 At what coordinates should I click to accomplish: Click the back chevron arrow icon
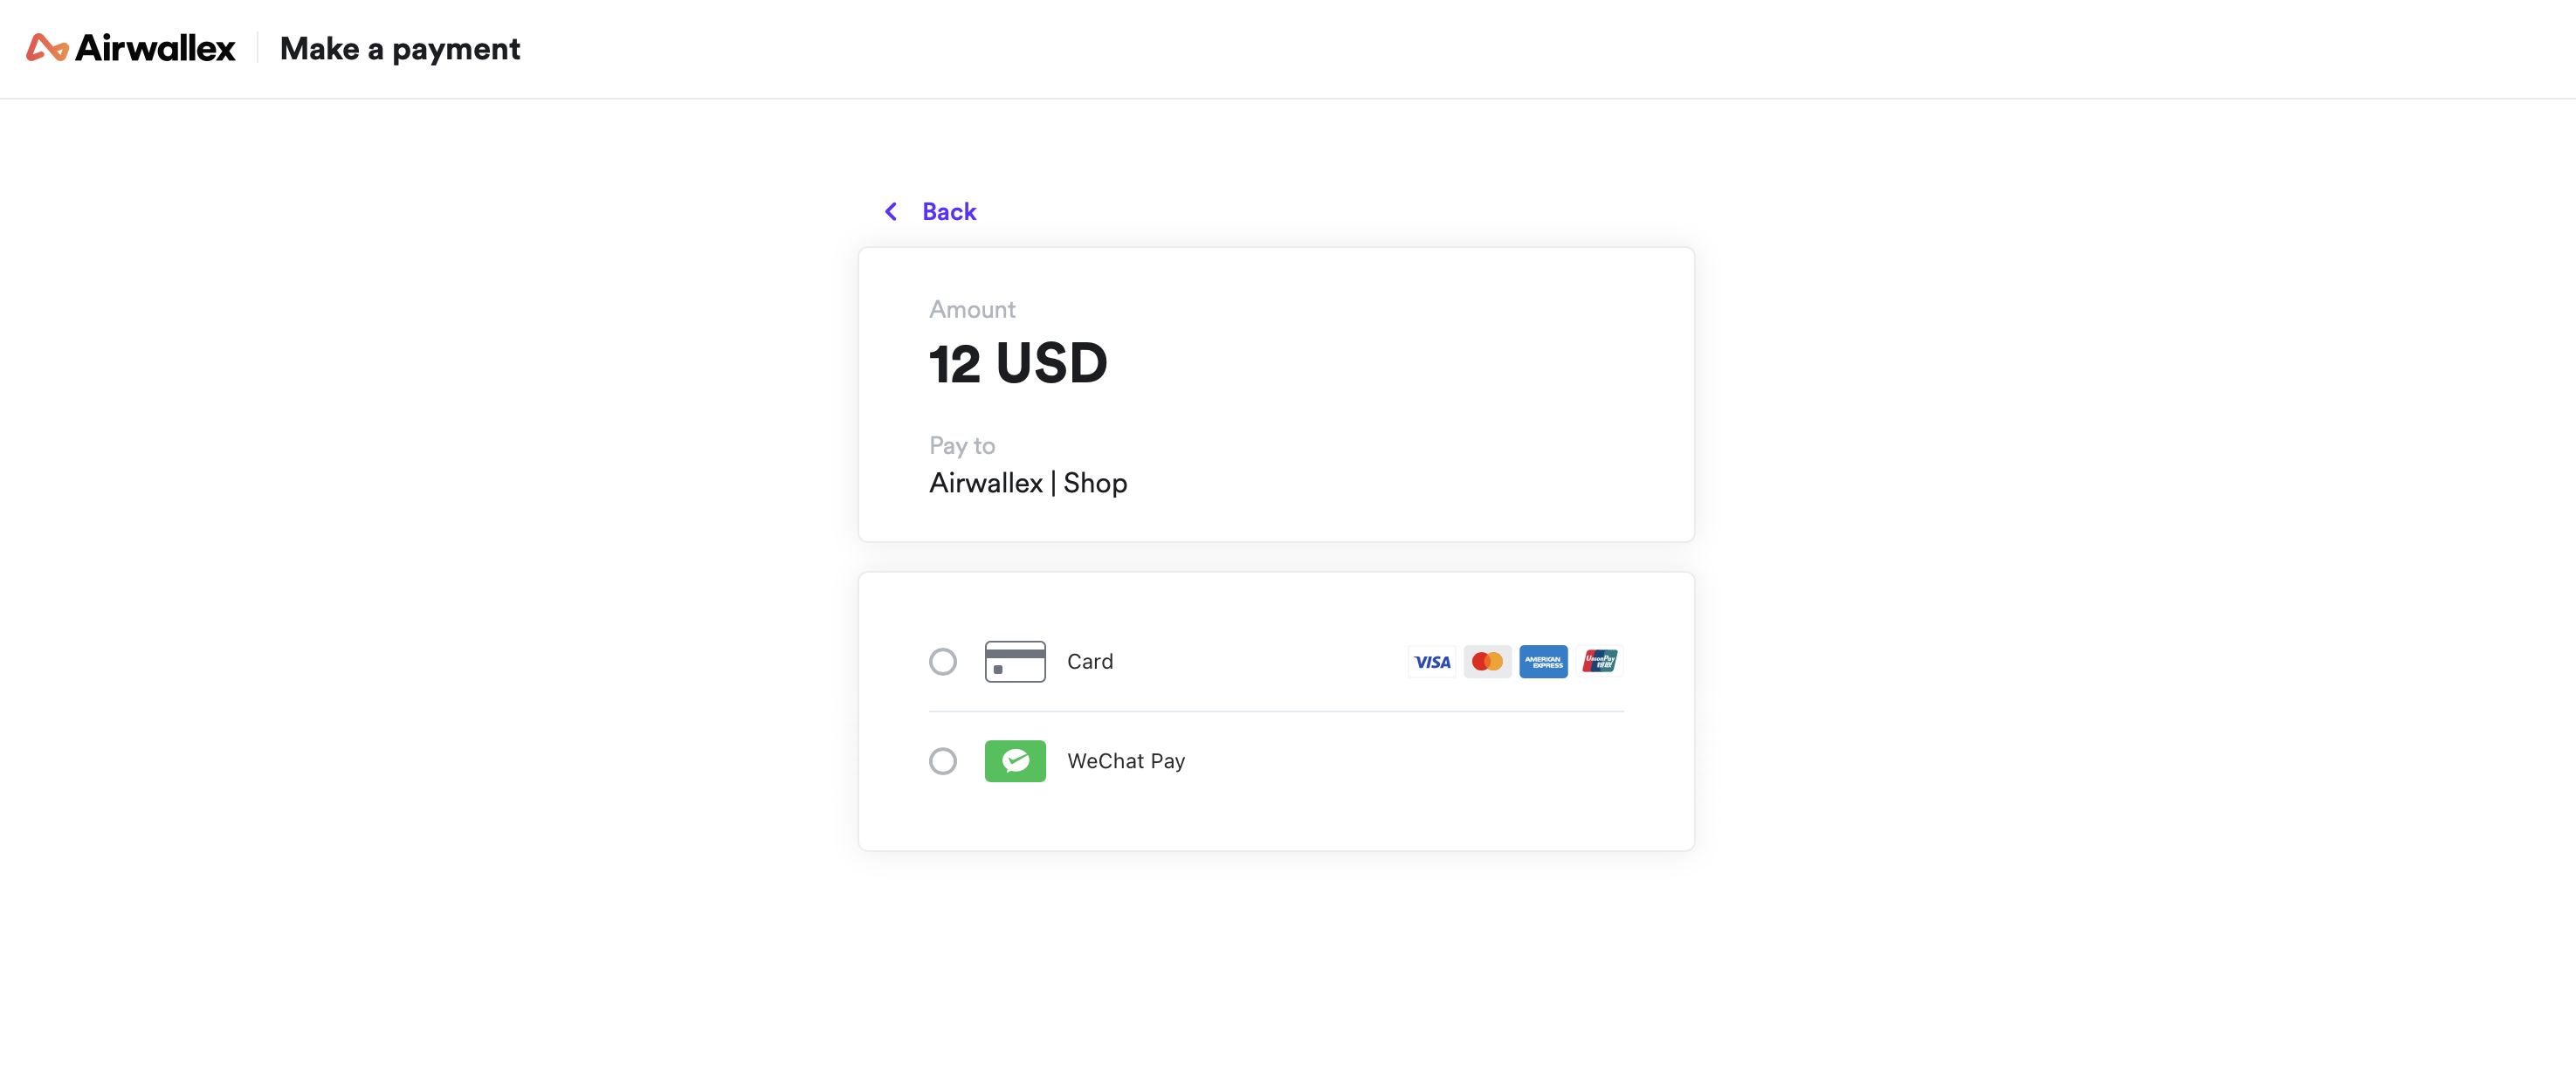point(890,211)
